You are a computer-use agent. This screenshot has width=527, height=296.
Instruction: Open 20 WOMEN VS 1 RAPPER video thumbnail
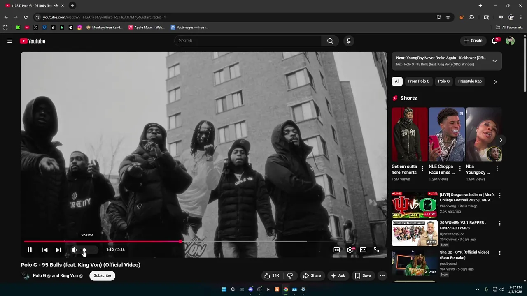point(415,233)
